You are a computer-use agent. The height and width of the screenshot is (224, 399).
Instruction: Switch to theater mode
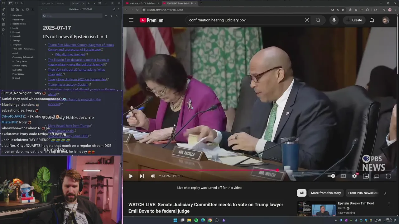pos(377,176)
